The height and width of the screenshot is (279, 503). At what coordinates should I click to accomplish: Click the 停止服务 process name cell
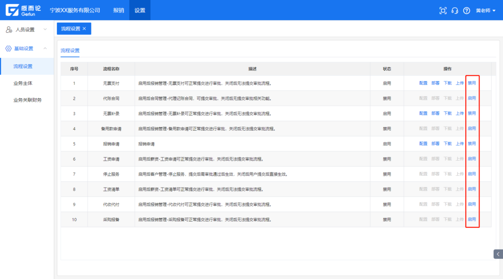(111, 174)
